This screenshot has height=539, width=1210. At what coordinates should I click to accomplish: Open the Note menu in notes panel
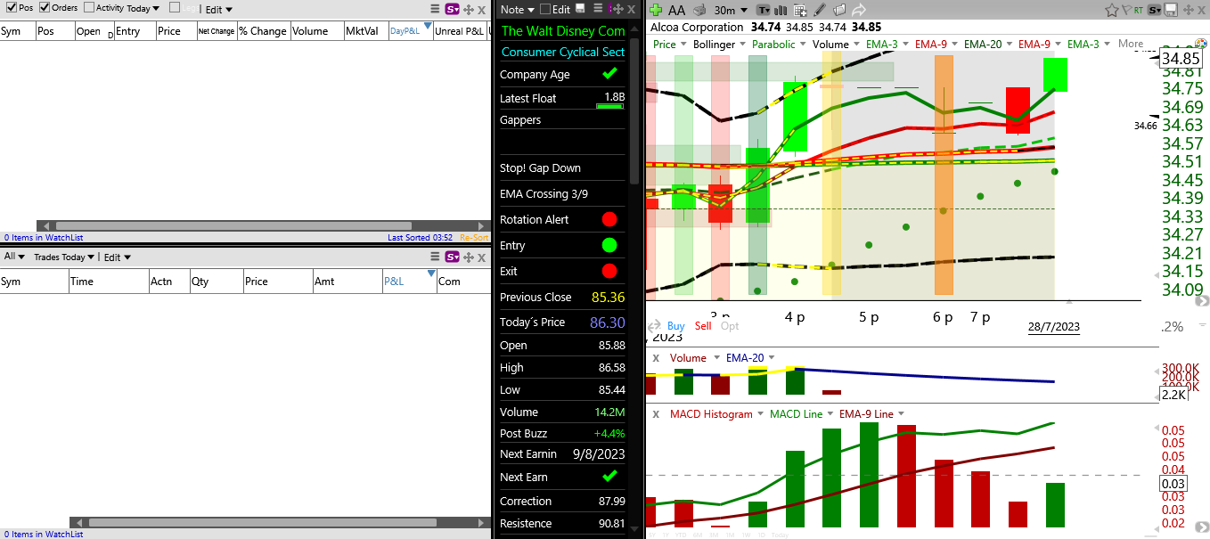pyautogui.click(x=517, y=9)
